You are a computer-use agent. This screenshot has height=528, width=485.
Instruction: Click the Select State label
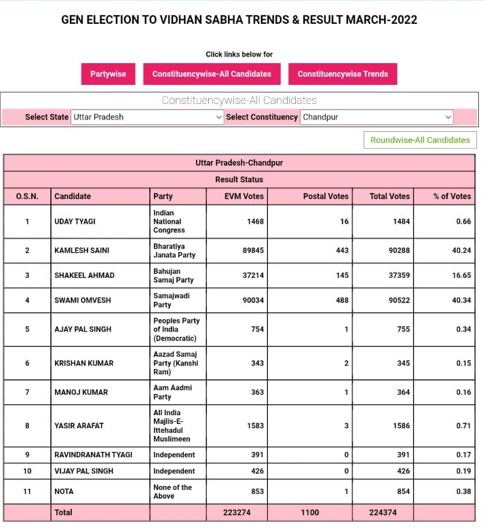click(x=47, y=117)
